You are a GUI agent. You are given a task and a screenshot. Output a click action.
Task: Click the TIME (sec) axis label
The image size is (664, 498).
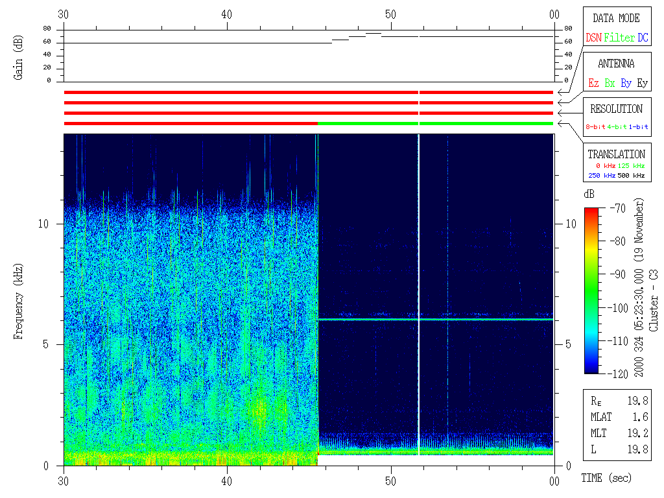(x=606, y=479)
